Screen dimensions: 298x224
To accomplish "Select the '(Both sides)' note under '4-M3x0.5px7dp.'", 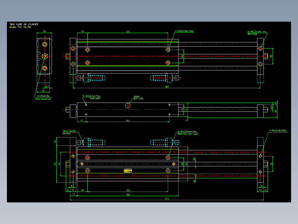I will (x=95, y=99).
